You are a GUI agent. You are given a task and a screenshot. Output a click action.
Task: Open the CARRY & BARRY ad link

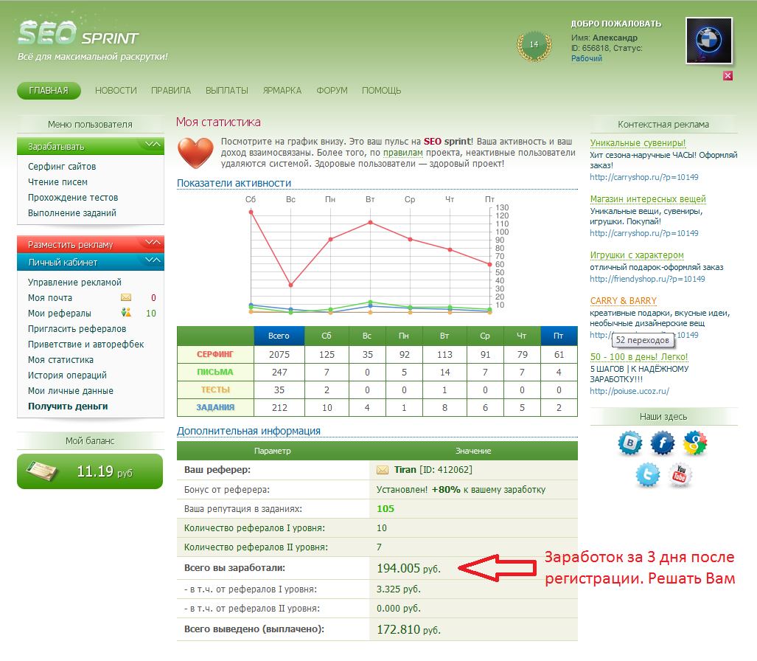coord(623,300)
